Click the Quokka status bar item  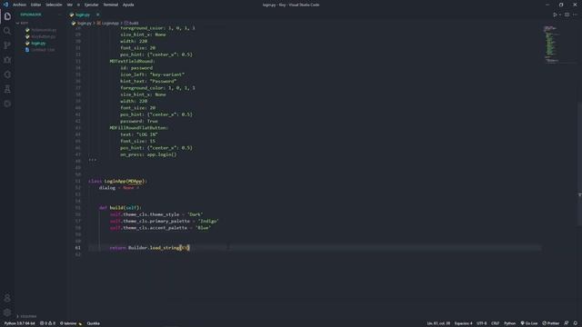coord(93,323)
